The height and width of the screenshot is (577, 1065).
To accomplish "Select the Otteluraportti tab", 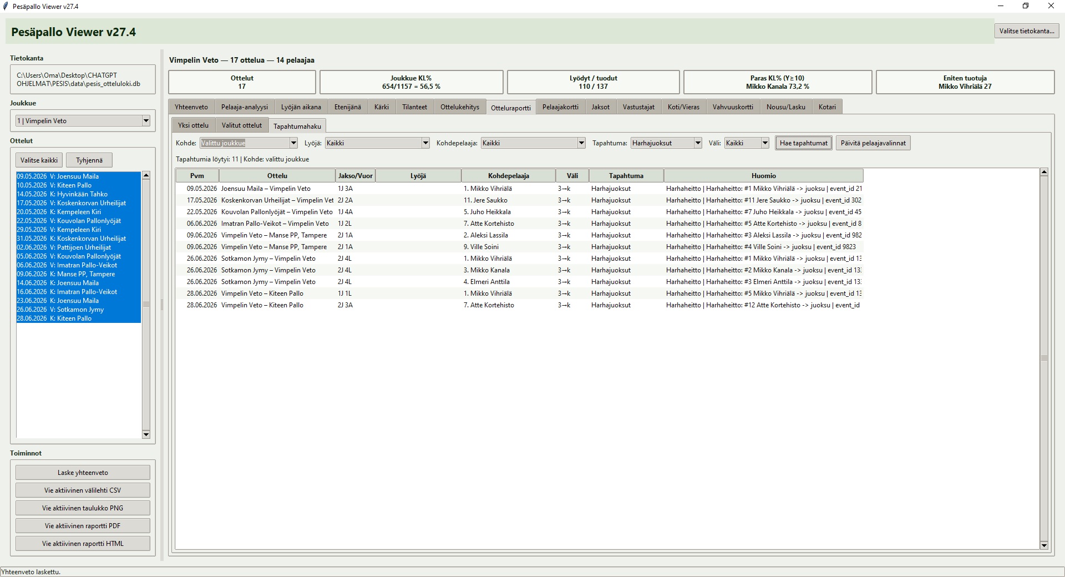I will pyautogui.click(x=511, y=108).
